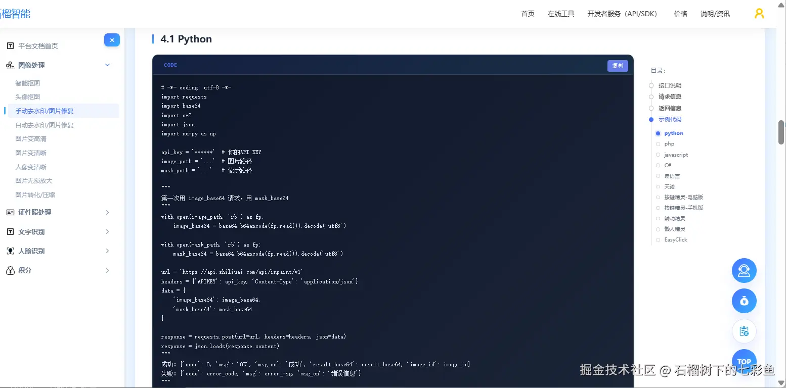Jump to 请求信息 in the table of contents
Viewport: 786px width, 388px height.
click(670, 96)
